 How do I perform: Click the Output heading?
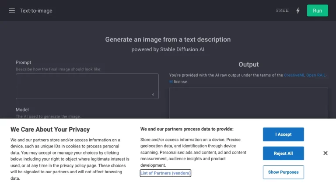(248, 64)
